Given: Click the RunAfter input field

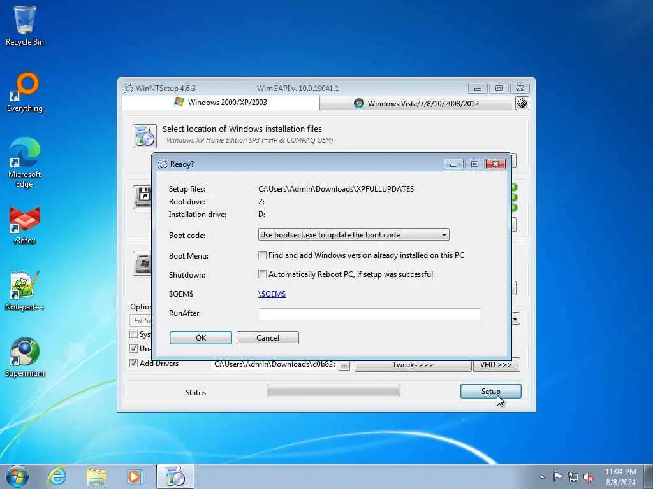Looking at the screenshot, I should coord(369,314).
